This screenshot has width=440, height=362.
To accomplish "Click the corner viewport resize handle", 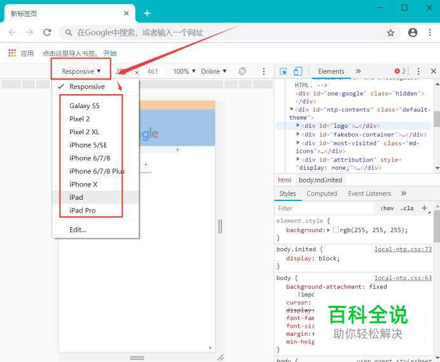I will pyautogui.click(x=221, y=357).
